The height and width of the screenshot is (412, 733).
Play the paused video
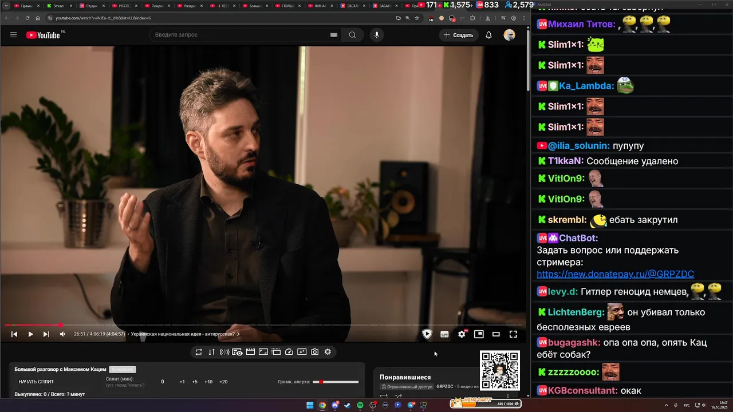30,334
